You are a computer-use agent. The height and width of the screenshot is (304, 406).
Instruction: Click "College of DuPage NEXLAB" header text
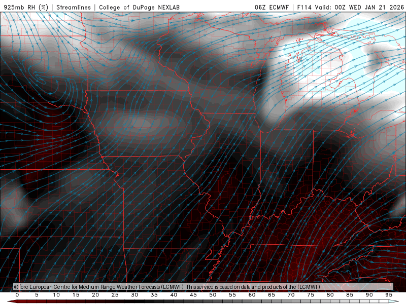pos(139,7)
